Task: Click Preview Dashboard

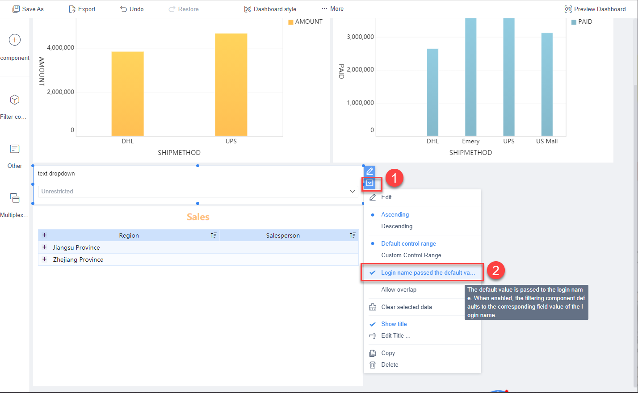Action: (595, 9)
